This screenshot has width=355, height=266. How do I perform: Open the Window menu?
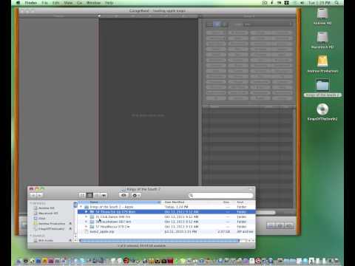point(93,3)
